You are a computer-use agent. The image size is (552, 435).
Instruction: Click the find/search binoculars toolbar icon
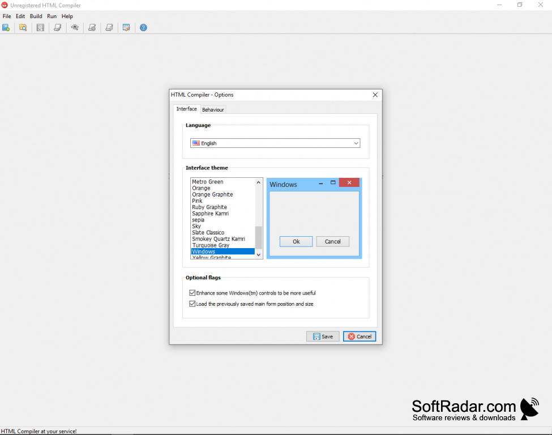point(75,28)
